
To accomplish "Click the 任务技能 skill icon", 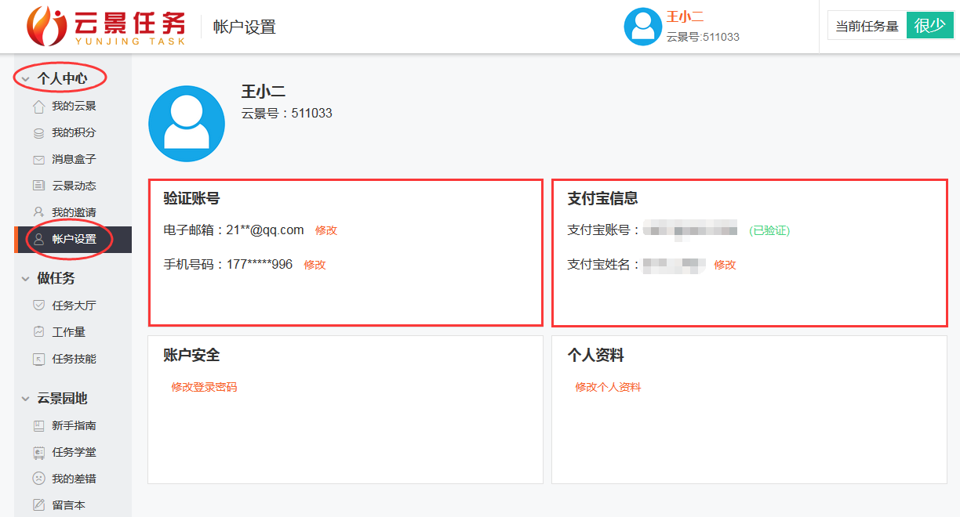I will coord(38,359).
